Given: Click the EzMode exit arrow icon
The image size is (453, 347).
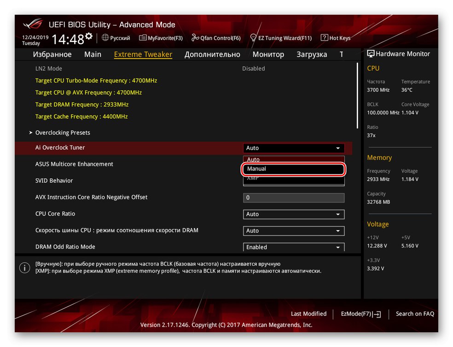Looking at the screenshot, I should (x=377, y=314).
